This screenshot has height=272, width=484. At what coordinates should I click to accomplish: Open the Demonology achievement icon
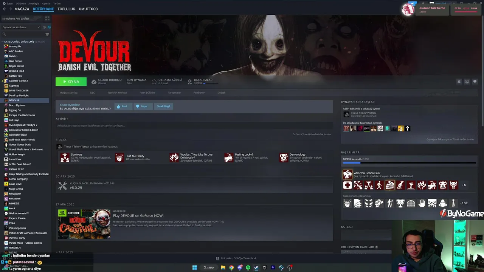tap(284, 158)
